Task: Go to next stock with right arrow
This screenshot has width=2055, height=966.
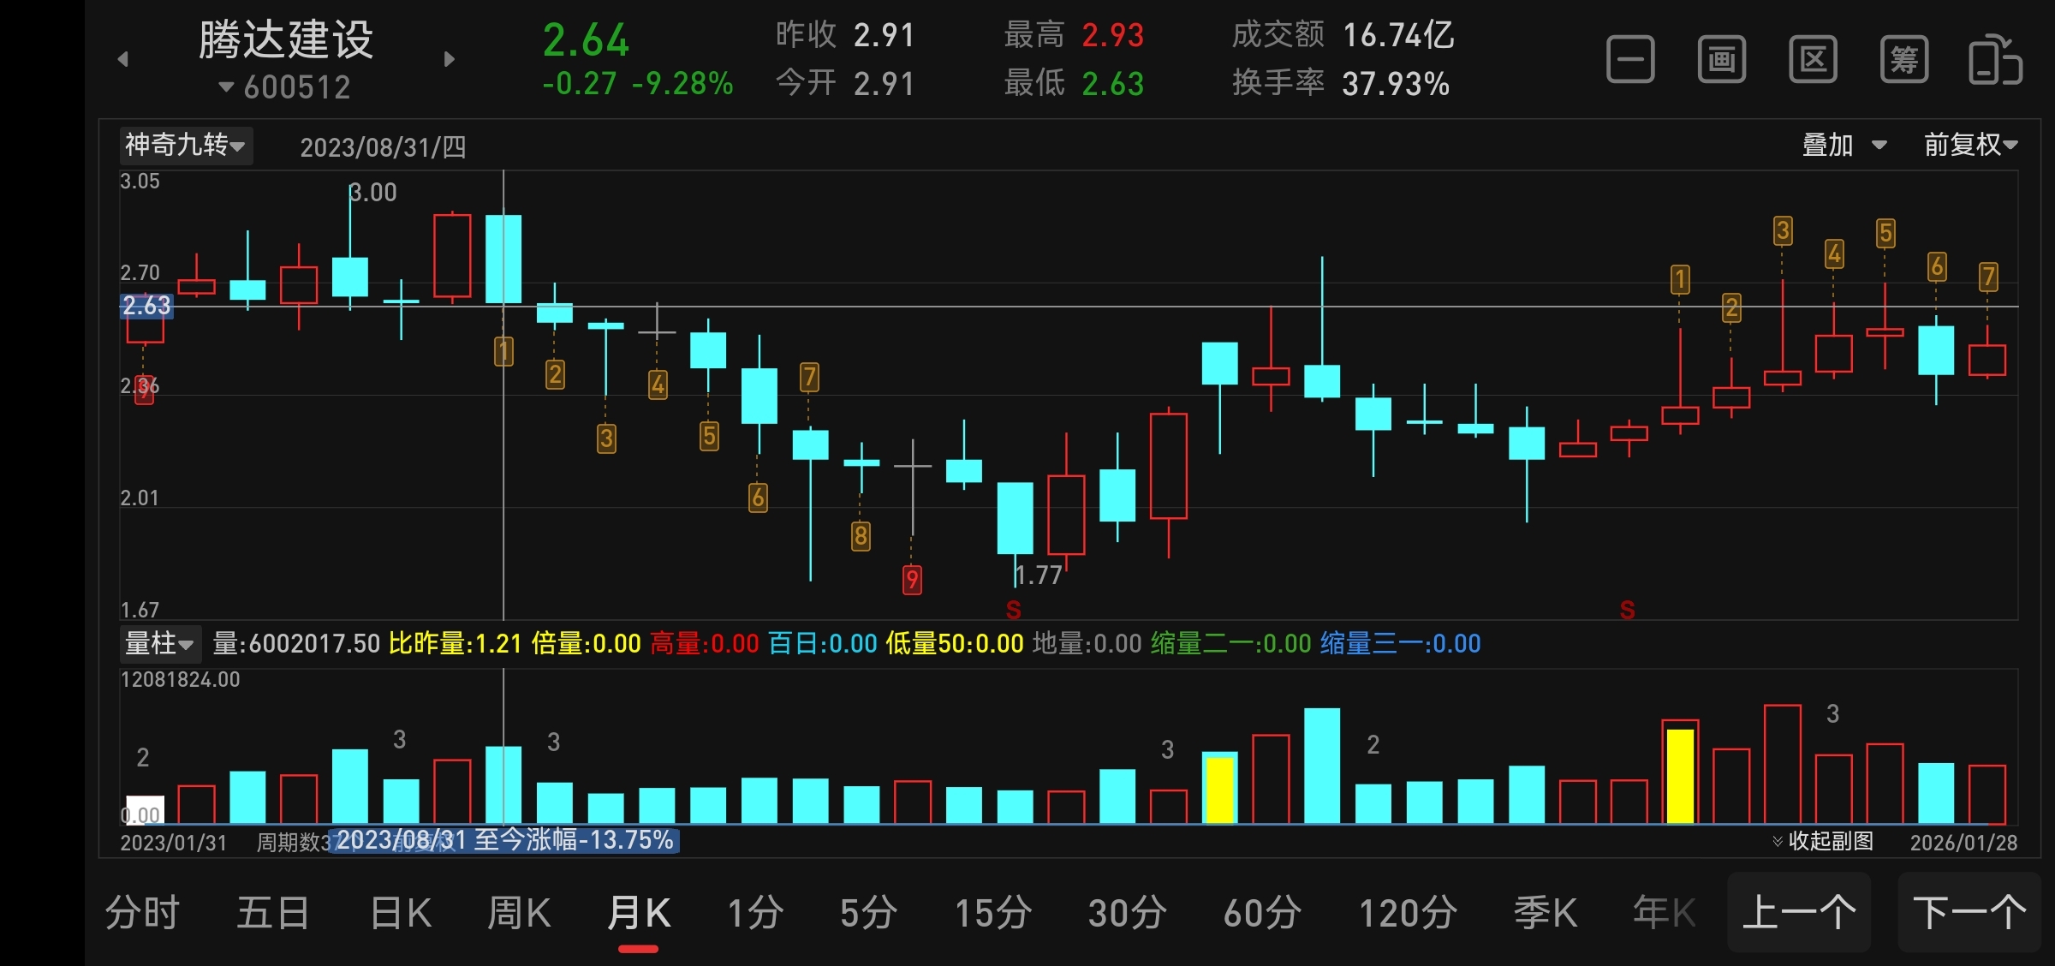Action: pos(449,59)
